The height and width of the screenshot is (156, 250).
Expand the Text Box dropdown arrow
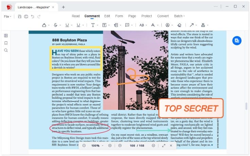point(109,25)
